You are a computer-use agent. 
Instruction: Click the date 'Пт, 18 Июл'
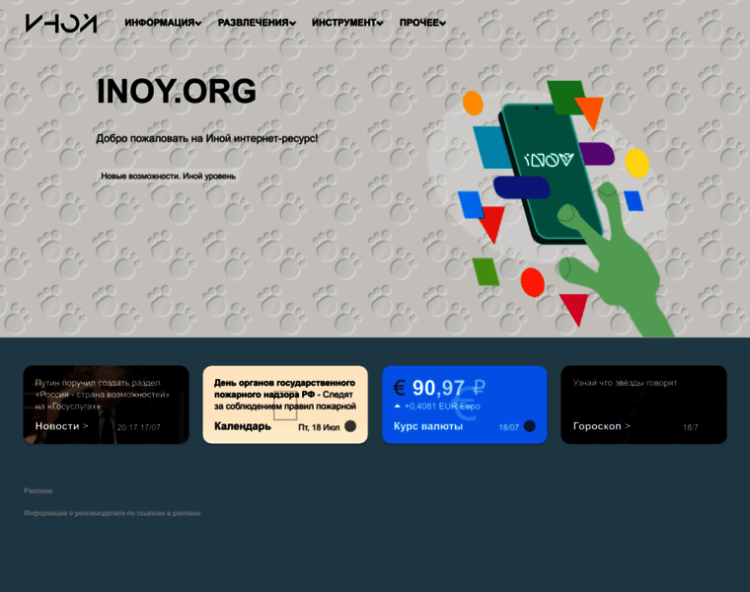pyautogui.click(x=319, y=427)
